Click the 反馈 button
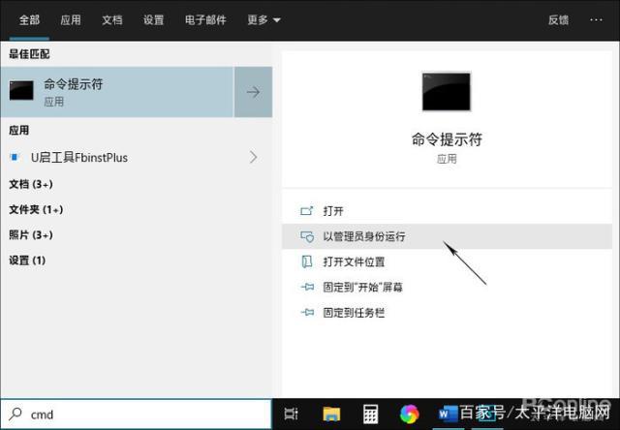 (x=558, y=19)
